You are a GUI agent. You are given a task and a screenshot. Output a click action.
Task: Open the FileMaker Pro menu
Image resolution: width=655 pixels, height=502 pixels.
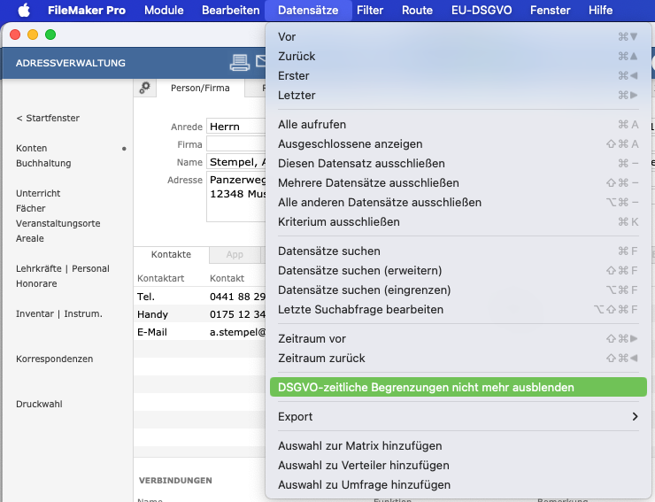pyautogui.click(x=87, y=10)
